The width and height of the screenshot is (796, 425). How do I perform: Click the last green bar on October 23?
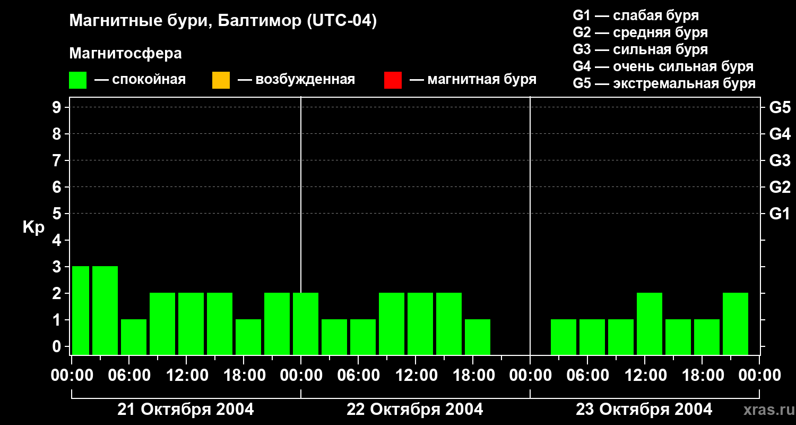point(736,324)
